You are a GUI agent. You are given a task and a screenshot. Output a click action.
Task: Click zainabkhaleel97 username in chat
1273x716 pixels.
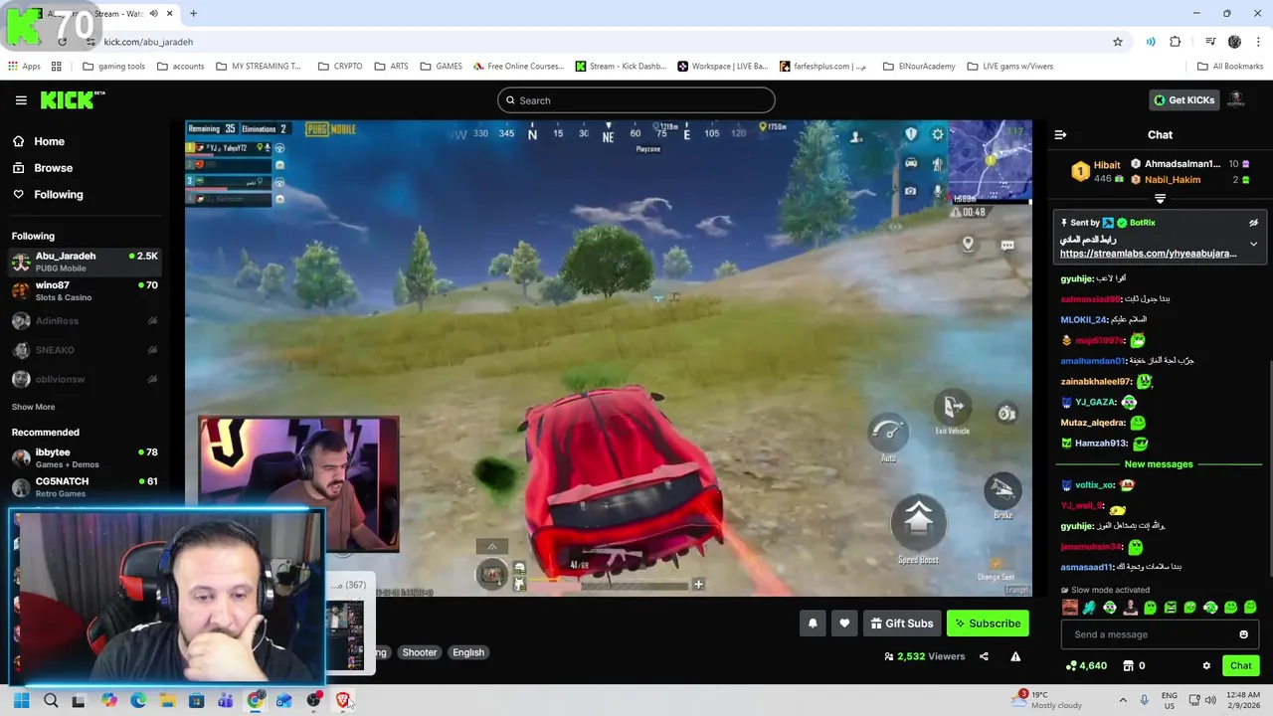tap(1096, 382)
